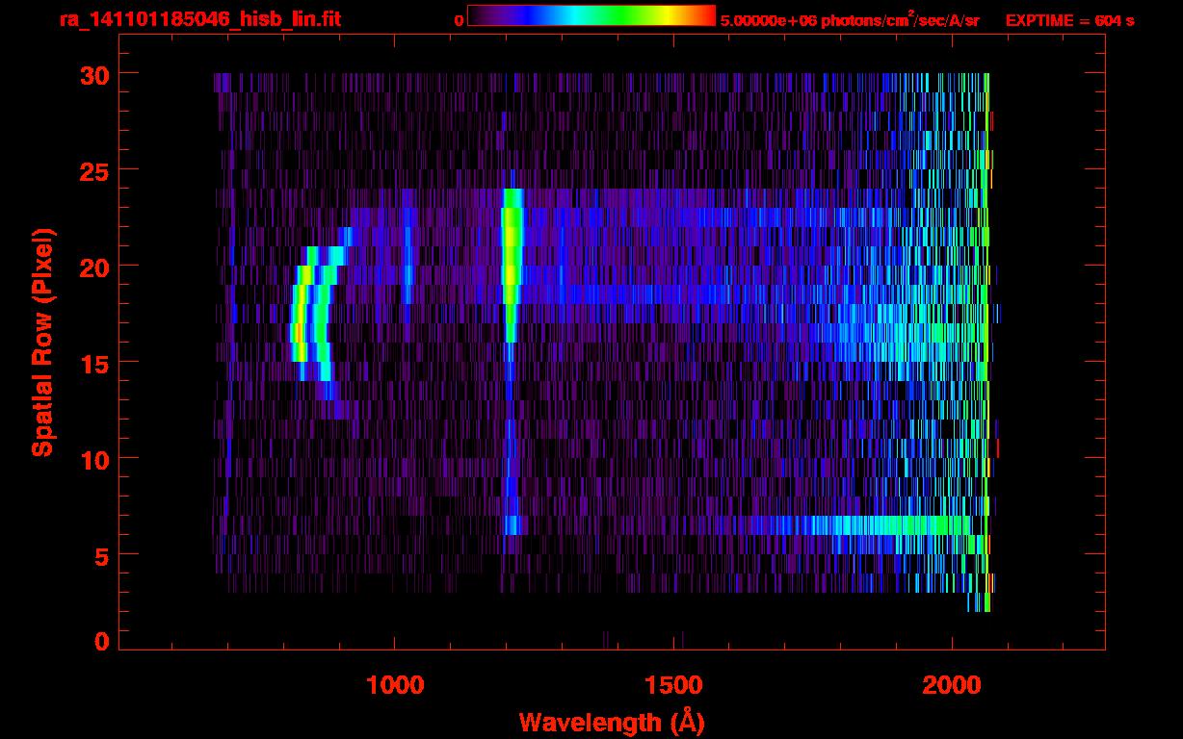Click the y-axis tick label 25

(92, 170)
